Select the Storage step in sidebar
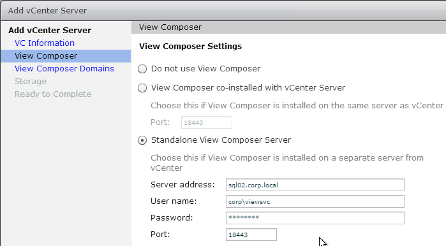 [31, 81]
